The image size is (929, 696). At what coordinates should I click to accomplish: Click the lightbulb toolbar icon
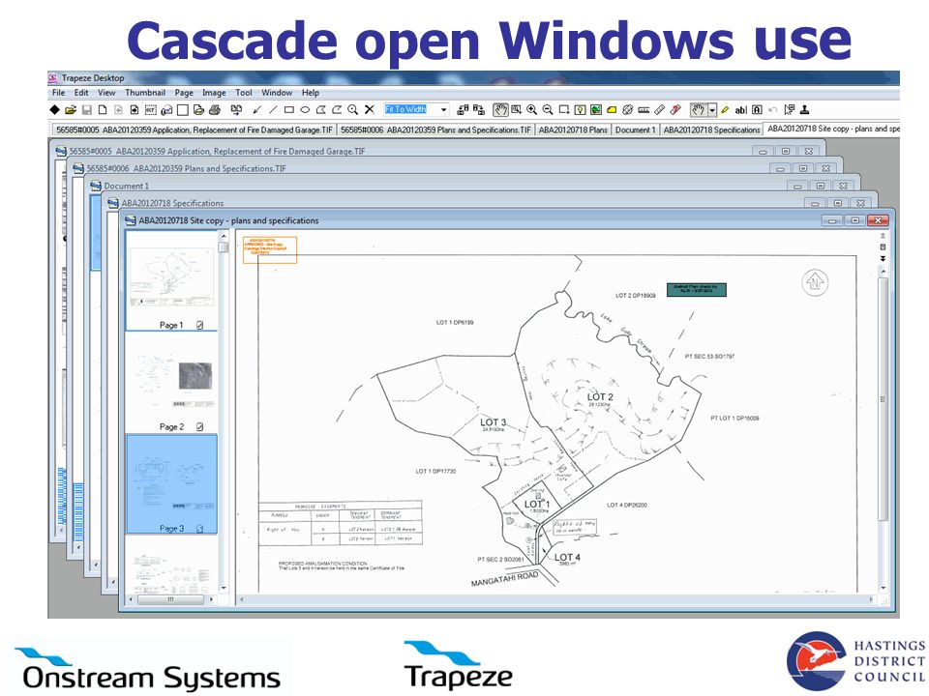(580, 109)
